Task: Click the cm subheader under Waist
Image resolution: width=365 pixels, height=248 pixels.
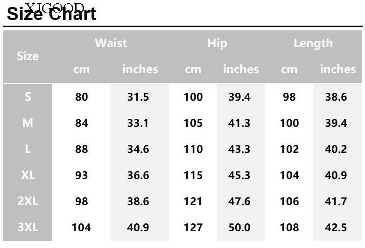Action: 81,69
